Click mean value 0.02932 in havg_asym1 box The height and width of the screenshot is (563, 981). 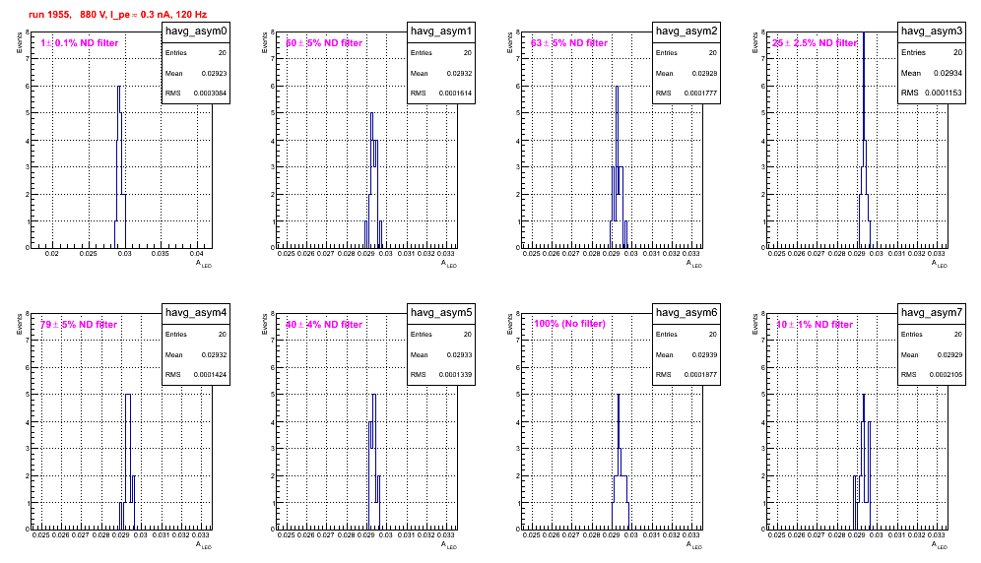click(x=459, y=73)
